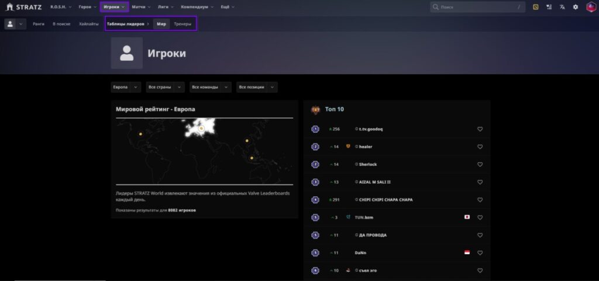Image resolution: width=599 pixels, height=281 pixels.
Task: Click the search magnifier icon
Action: pyautogui.click(x=435, y=7)
